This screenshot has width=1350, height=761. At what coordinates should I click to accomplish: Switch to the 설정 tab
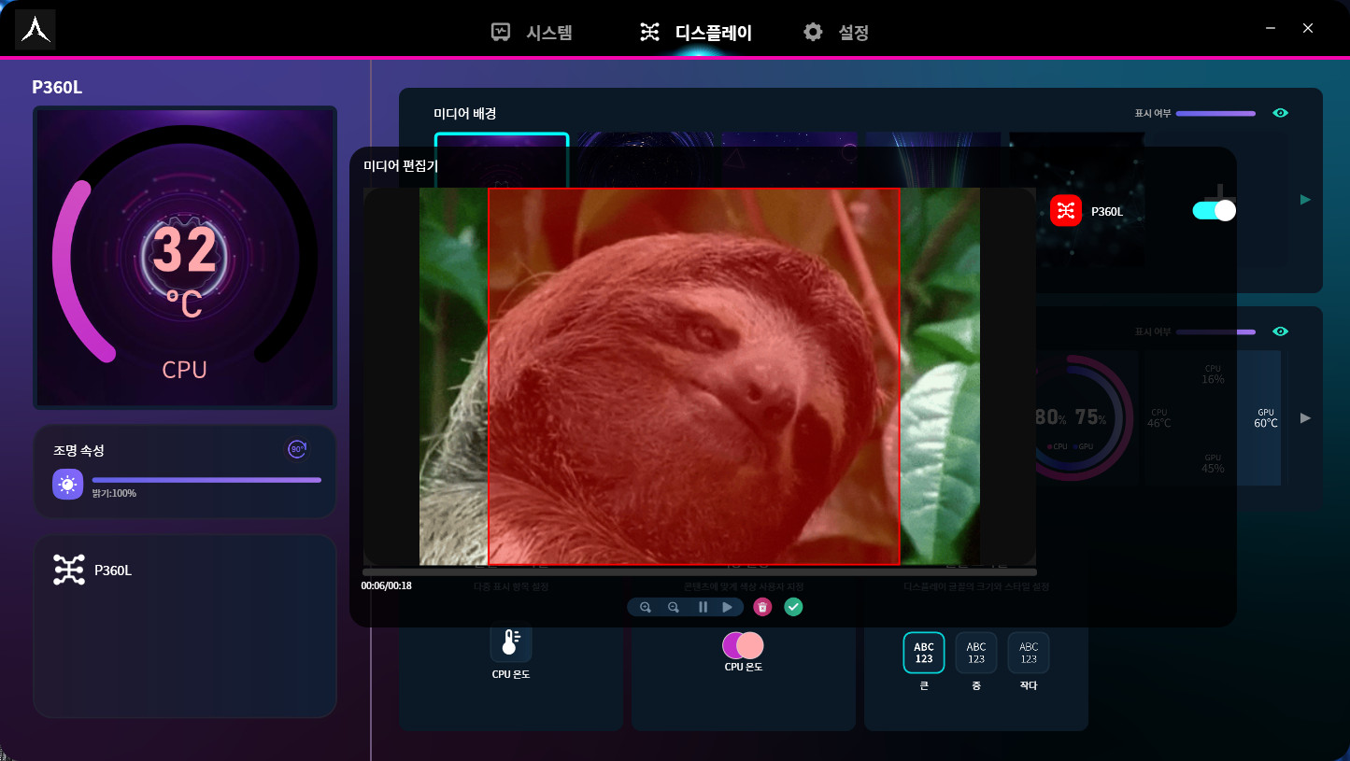(x=837, y=33)
